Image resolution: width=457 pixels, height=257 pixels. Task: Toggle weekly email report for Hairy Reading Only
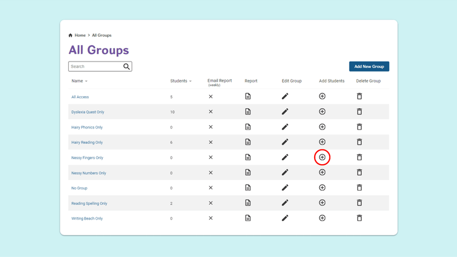pos(211,142)
